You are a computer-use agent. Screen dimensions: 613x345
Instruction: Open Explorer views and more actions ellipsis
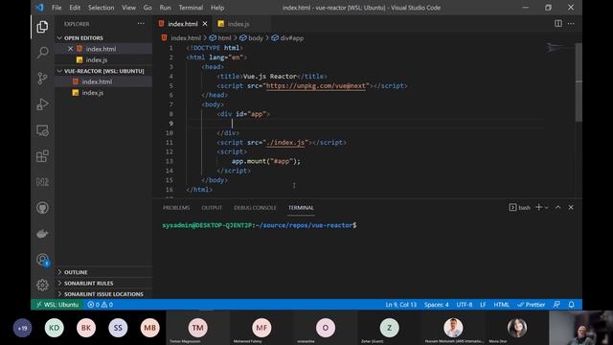[141, 24]
